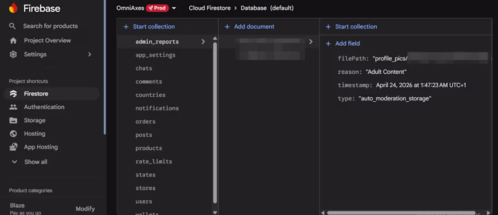498x215 pixels.
Task: Click the App Hosting icon
Action: (13, 147)
